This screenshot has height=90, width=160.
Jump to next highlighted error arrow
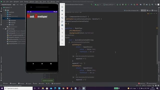[x=156, y=13]
